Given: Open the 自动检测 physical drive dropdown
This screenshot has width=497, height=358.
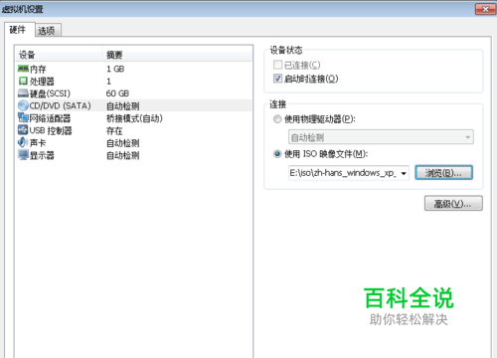Looking at the screenshot, I should click(x=381, y=137).
